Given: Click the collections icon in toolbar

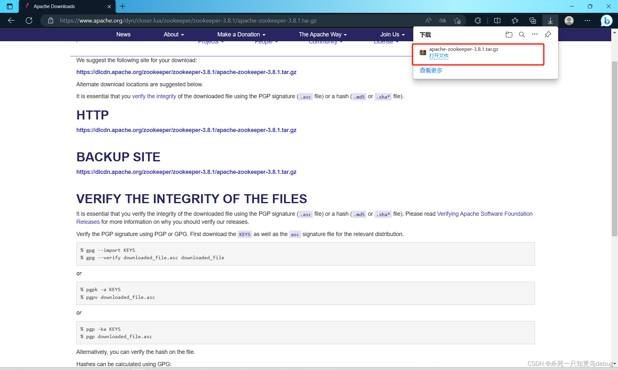Looking at the screenshot, I should pyautogui.click(x=533, y=20).
